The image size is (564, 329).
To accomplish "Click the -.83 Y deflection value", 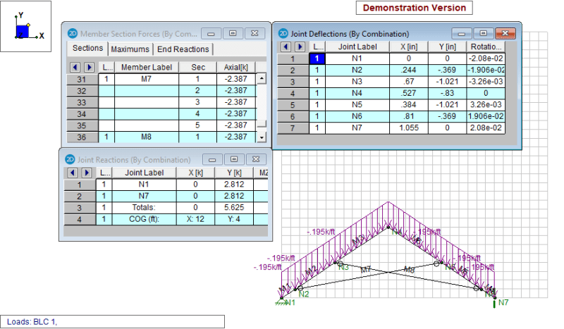I will 447,93.
